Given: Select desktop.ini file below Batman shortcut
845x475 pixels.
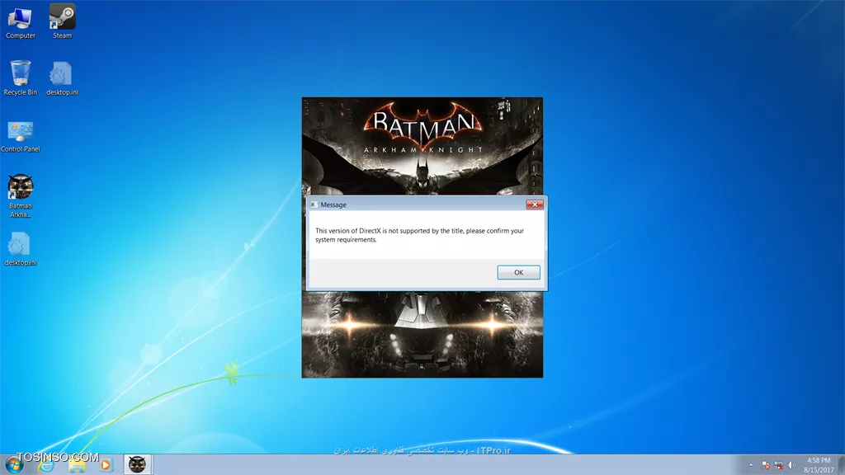Looking at the screenshot, I should 21,249.
